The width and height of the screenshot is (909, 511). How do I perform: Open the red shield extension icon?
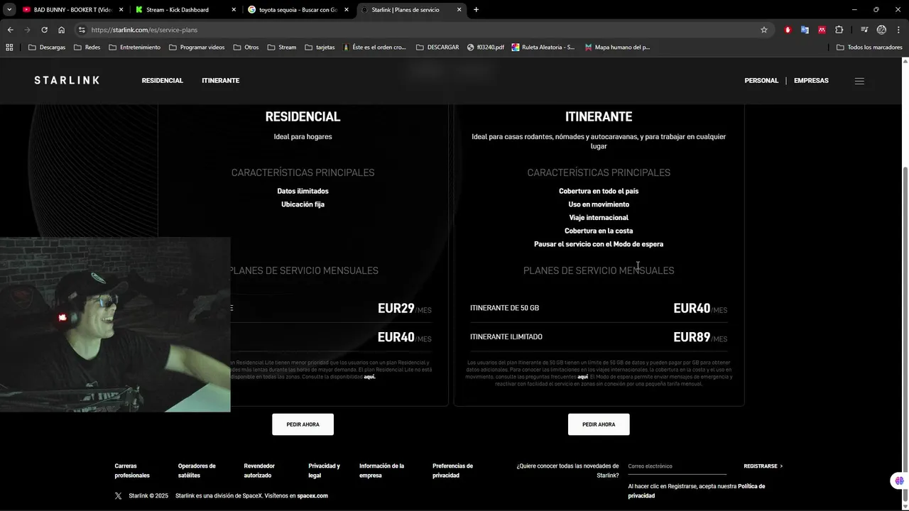point(788,30)
